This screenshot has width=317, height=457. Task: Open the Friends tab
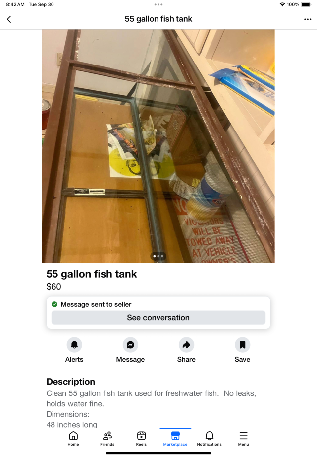pyautogui.click(x=107, y=438)
